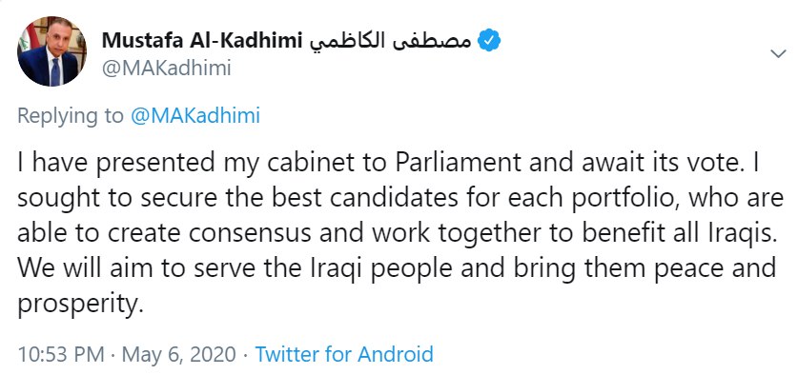Click the blue verified badge icon
Image resolution: width=798 pixels, height=375 pixels.
(489, 41)
